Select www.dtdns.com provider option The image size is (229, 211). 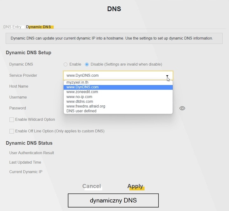pyautogui.click(x=80, y=102)
